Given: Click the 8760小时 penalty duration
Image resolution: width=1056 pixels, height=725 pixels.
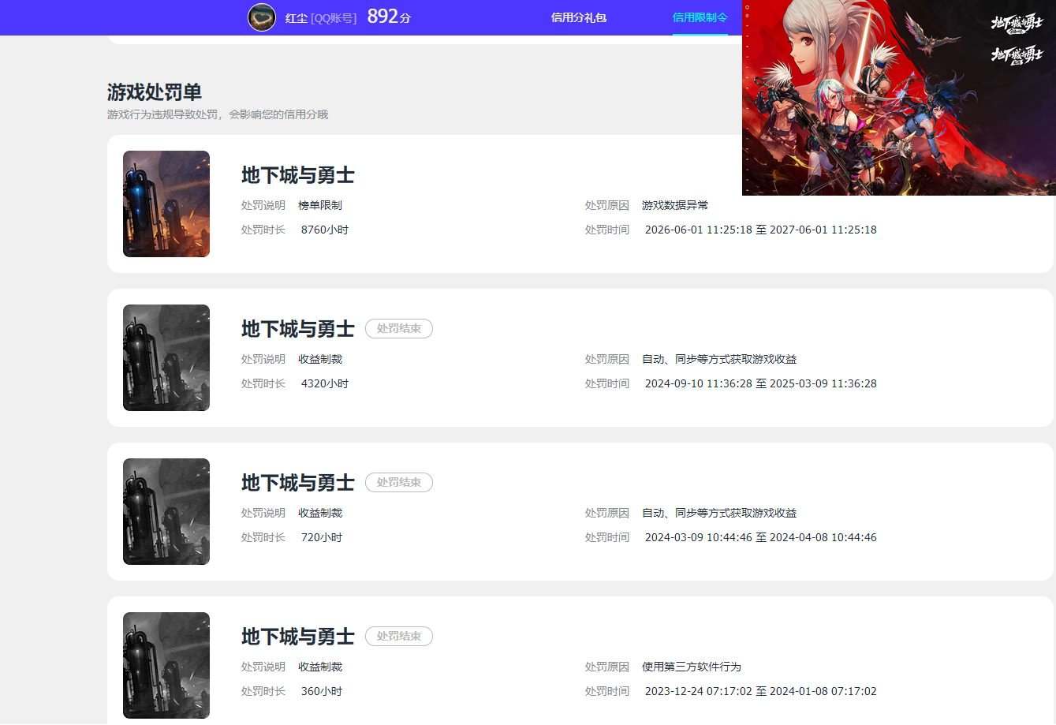Looking at the screenshot, I should pos(325,230).
